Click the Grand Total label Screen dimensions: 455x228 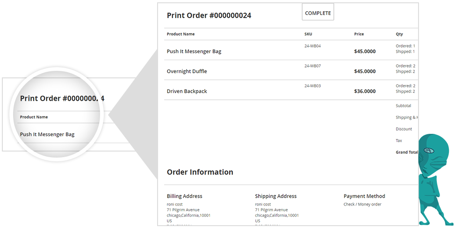tap(406, 152)
